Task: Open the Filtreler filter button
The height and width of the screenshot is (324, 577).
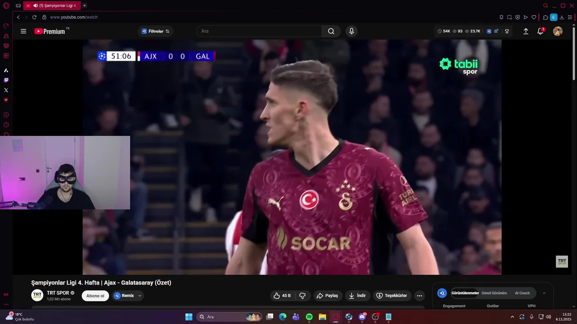Action: point(156,31)
